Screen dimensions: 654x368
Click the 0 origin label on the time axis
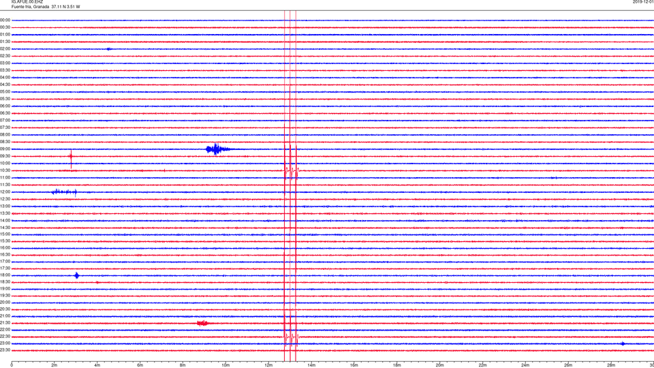pyautogui.click(x=12, y=365)
